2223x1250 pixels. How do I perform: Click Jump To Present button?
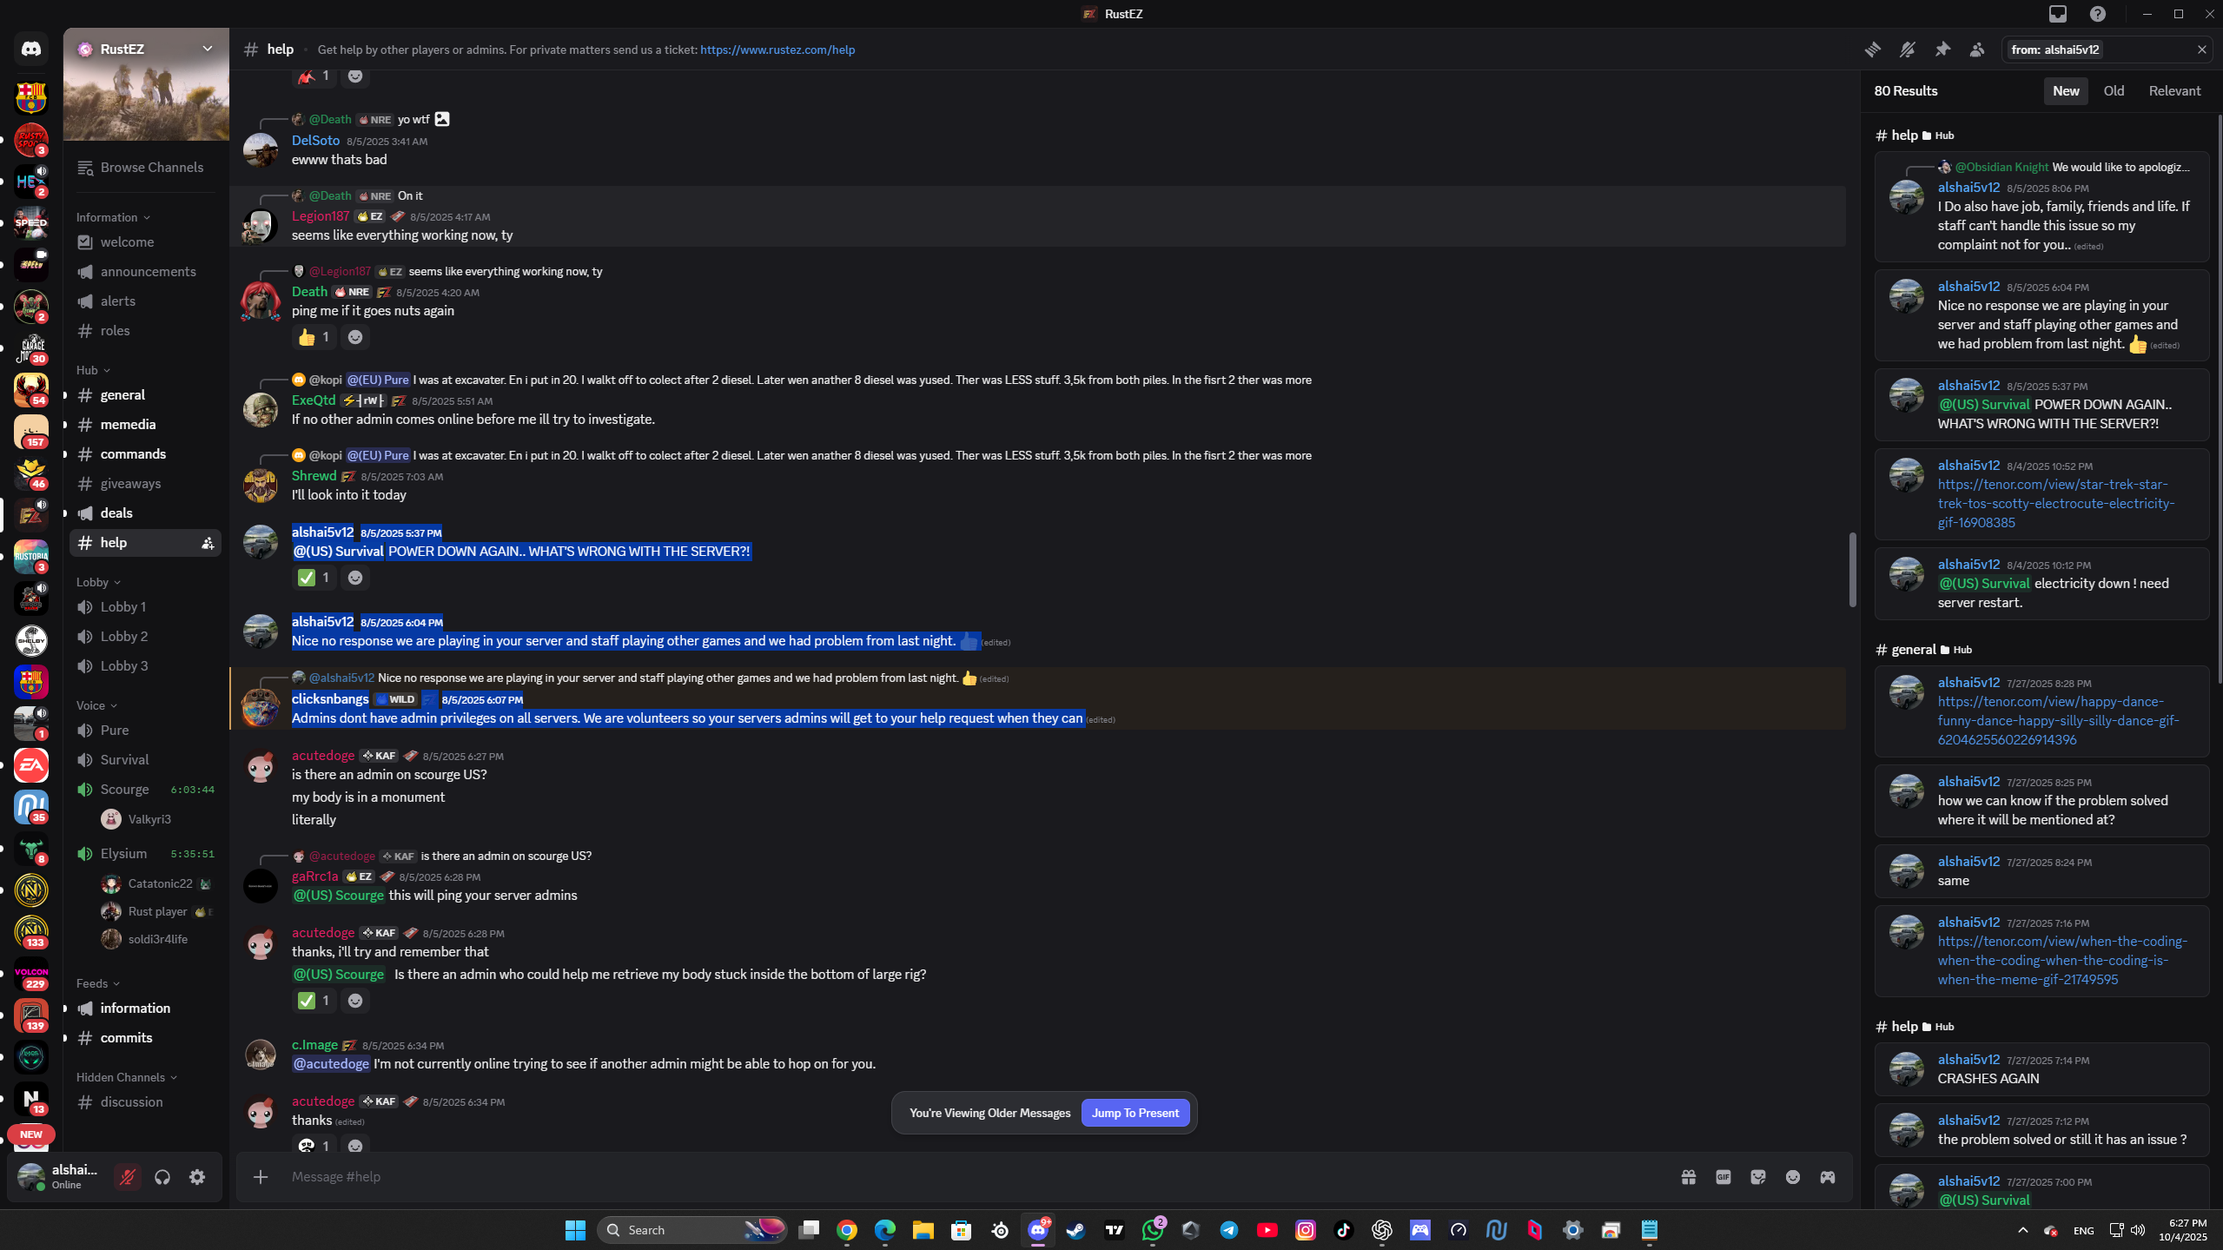click(1135, 1113)
